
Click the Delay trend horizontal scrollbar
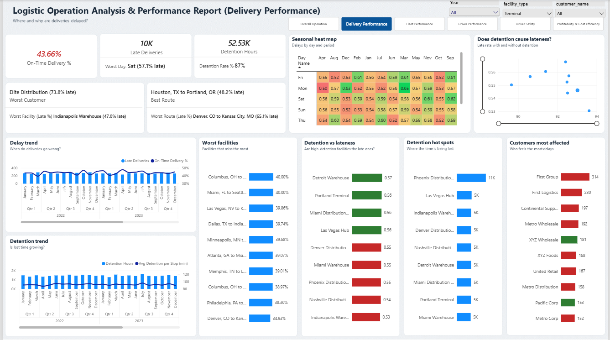coord(72,222)
